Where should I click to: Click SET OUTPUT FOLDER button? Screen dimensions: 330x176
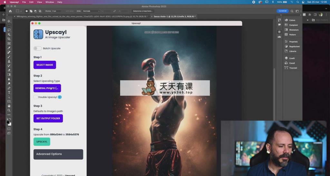pyautogui.click(x=48, y=118)
